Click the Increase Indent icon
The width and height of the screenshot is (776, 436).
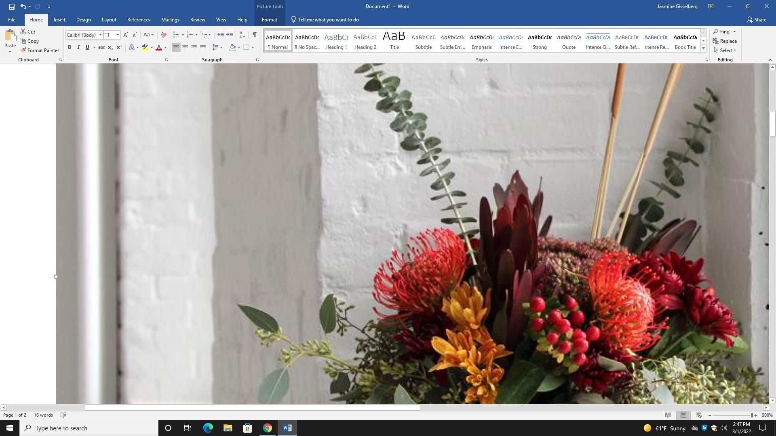click(230, 35)
